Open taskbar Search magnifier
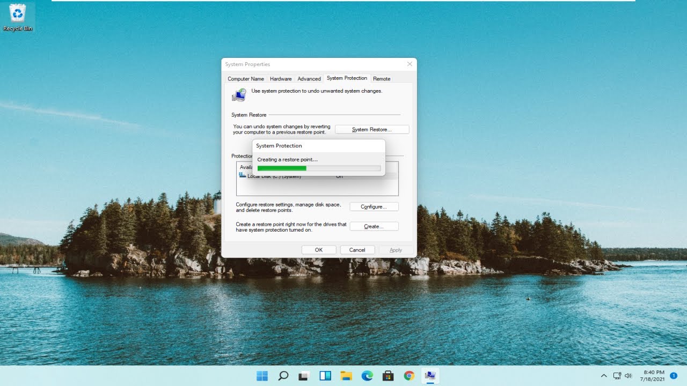Screen dimensions: 687x386 tap(283, 376)
